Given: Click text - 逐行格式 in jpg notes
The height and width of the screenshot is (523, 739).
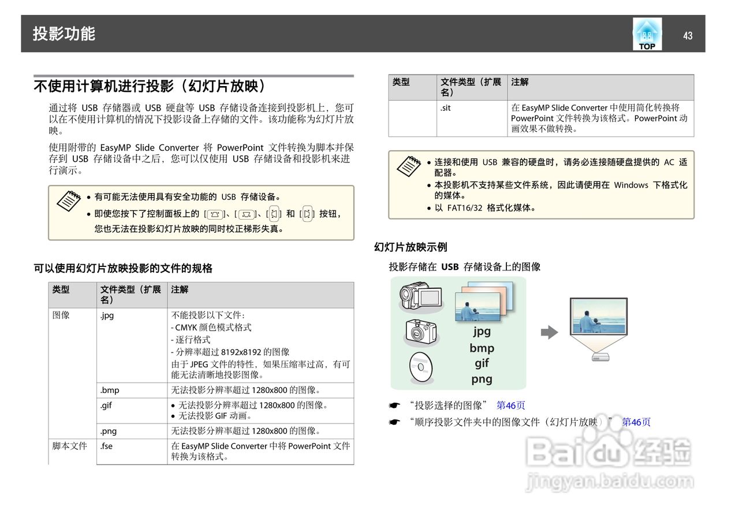Looking at the screenshot, I should click(x=191, y=340).
